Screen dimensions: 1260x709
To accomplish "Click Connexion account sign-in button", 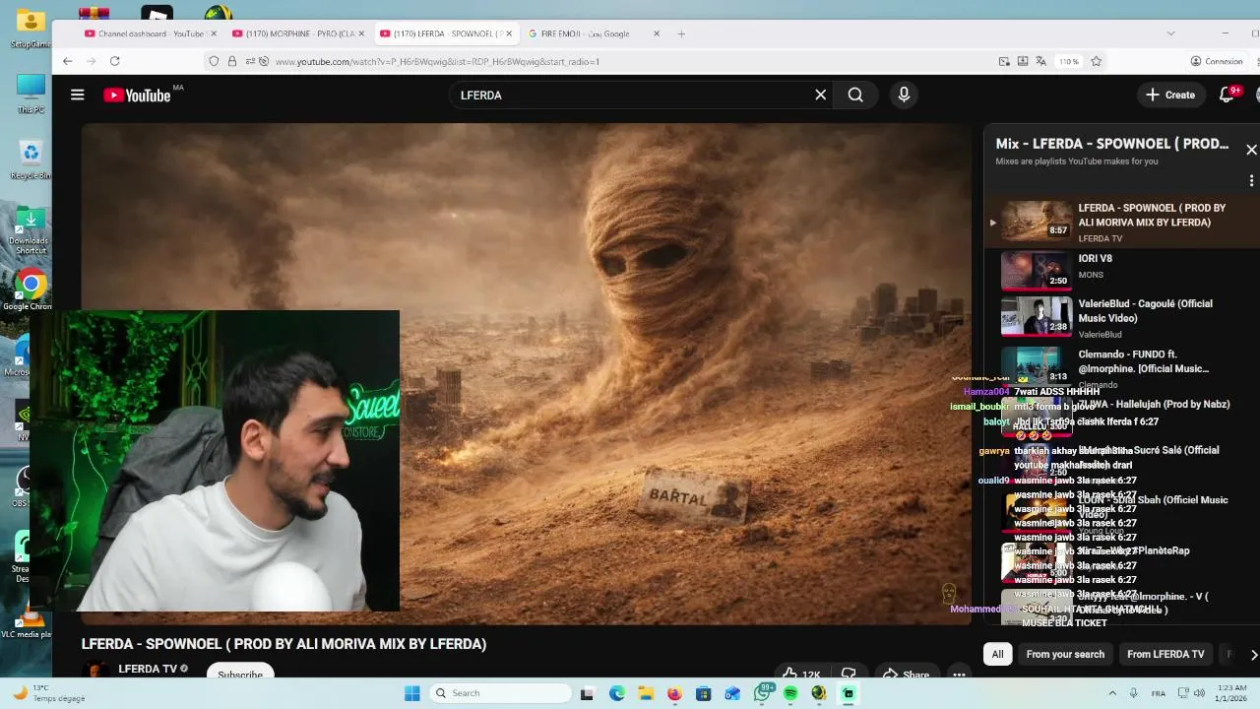I will point(1217,61).
